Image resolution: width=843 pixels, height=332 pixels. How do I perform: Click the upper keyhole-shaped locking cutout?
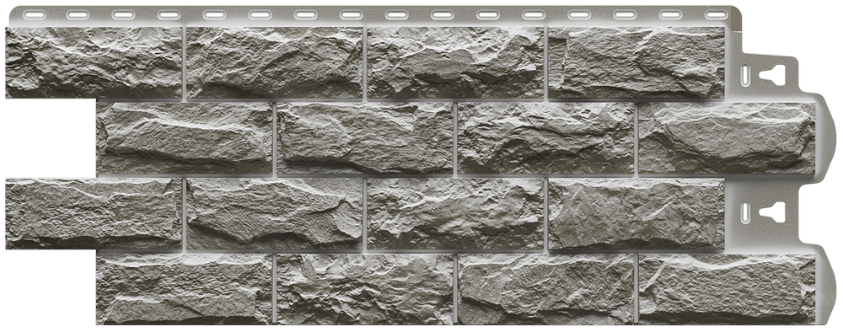coord(771,76)
